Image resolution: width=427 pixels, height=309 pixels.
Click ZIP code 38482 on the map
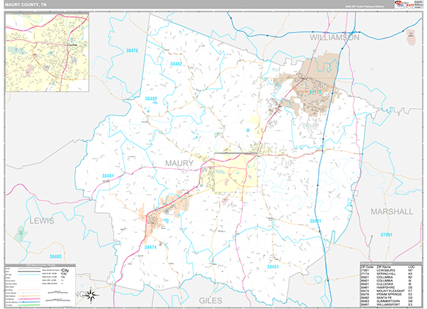(176, 64)
